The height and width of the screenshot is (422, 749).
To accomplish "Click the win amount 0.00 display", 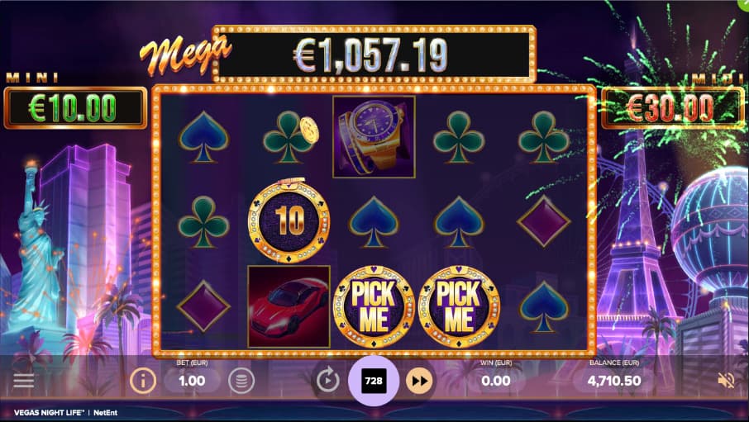I will click(496, 381).
